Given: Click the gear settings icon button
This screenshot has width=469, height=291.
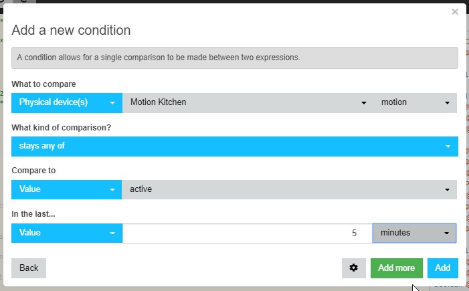Looking at the screenshot, I should click(353, 268).
